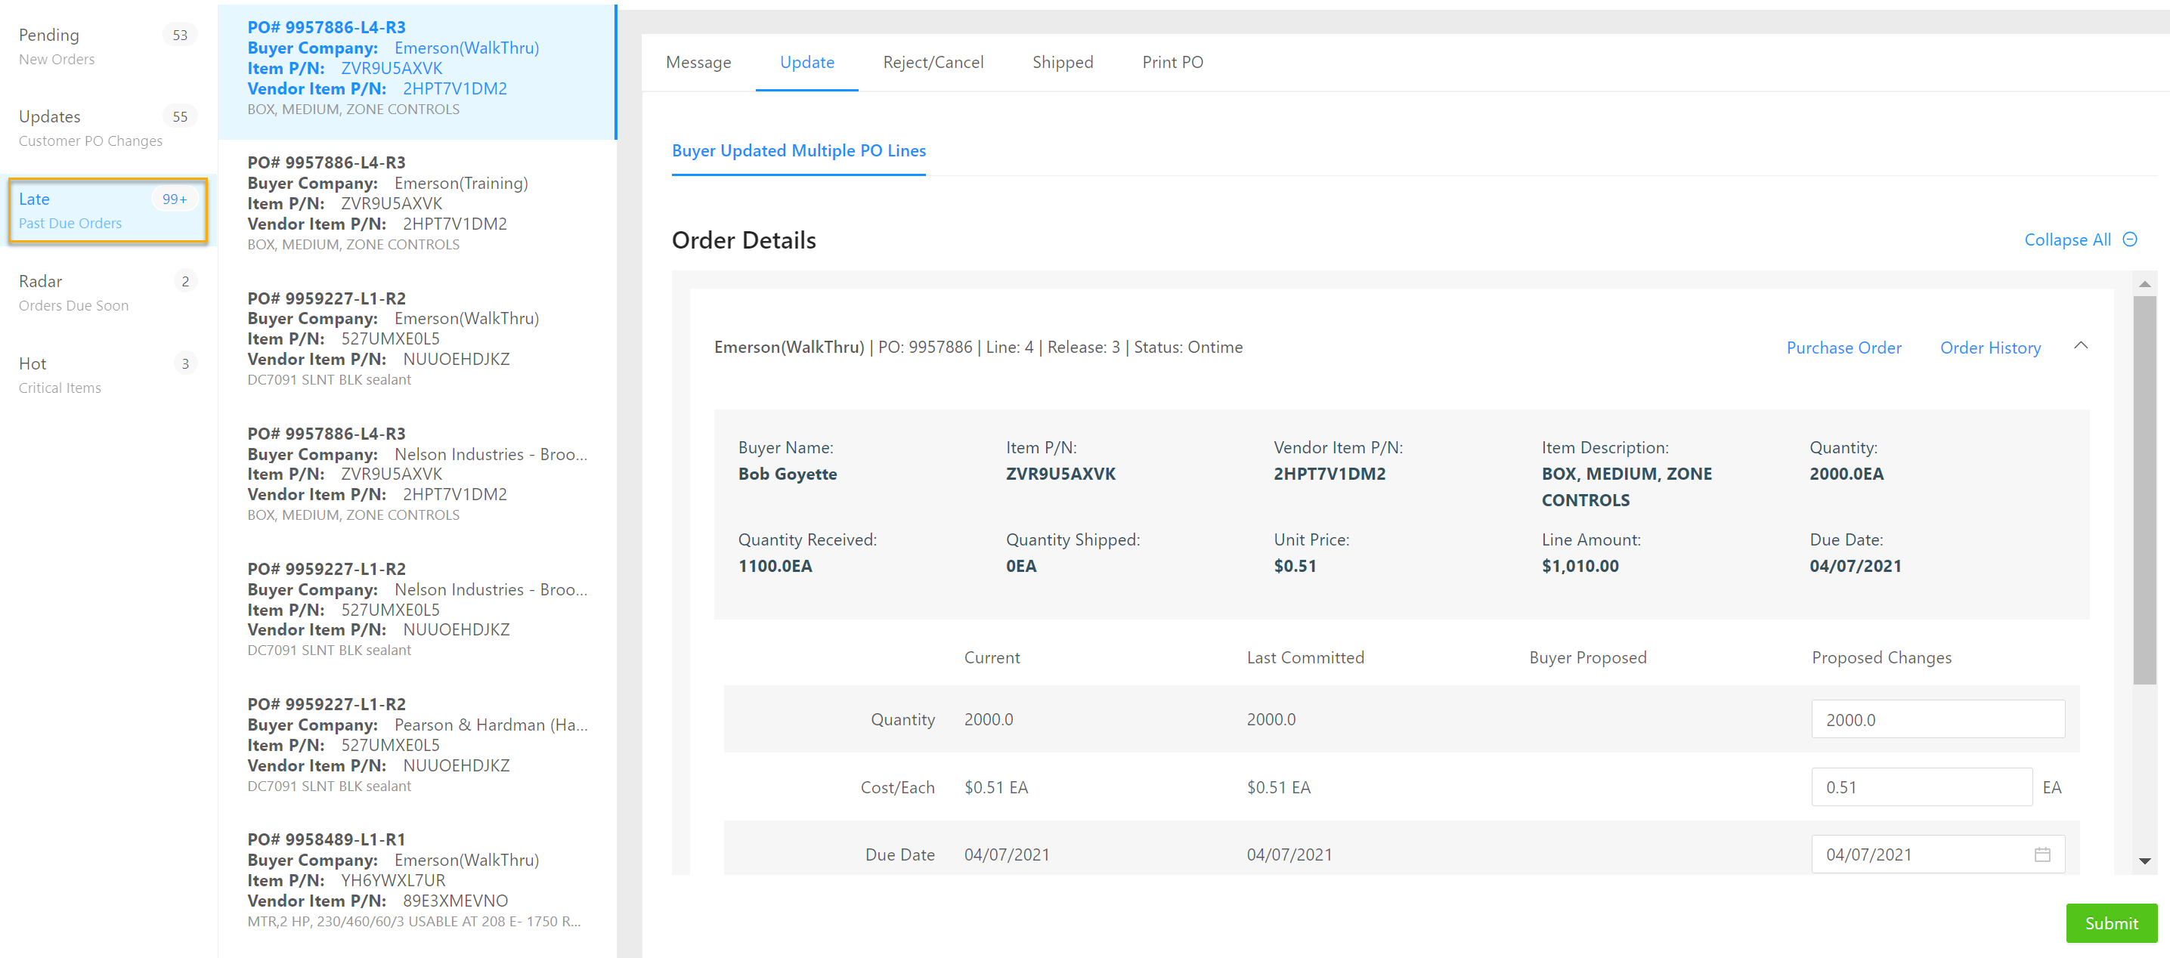
Task: Open Hot Critical Items category
Action: [108, 375]
